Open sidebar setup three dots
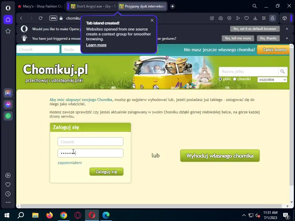The width and height of the screenshot is (295, 221). 8,202
